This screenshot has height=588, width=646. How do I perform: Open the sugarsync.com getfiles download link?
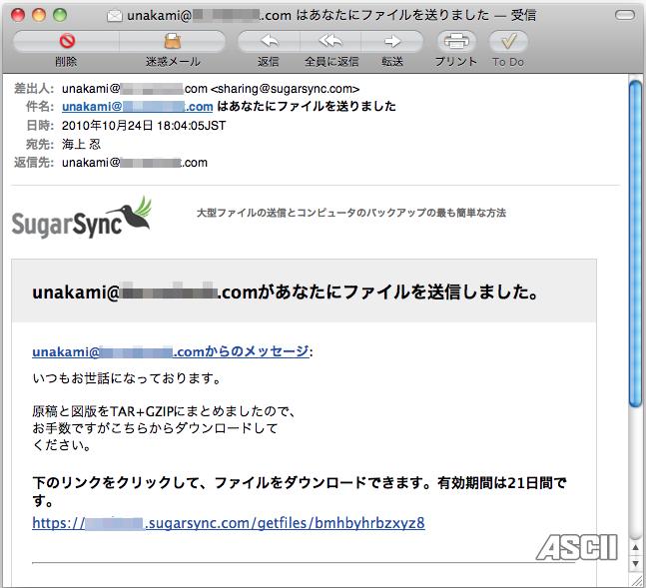[229, 523]
